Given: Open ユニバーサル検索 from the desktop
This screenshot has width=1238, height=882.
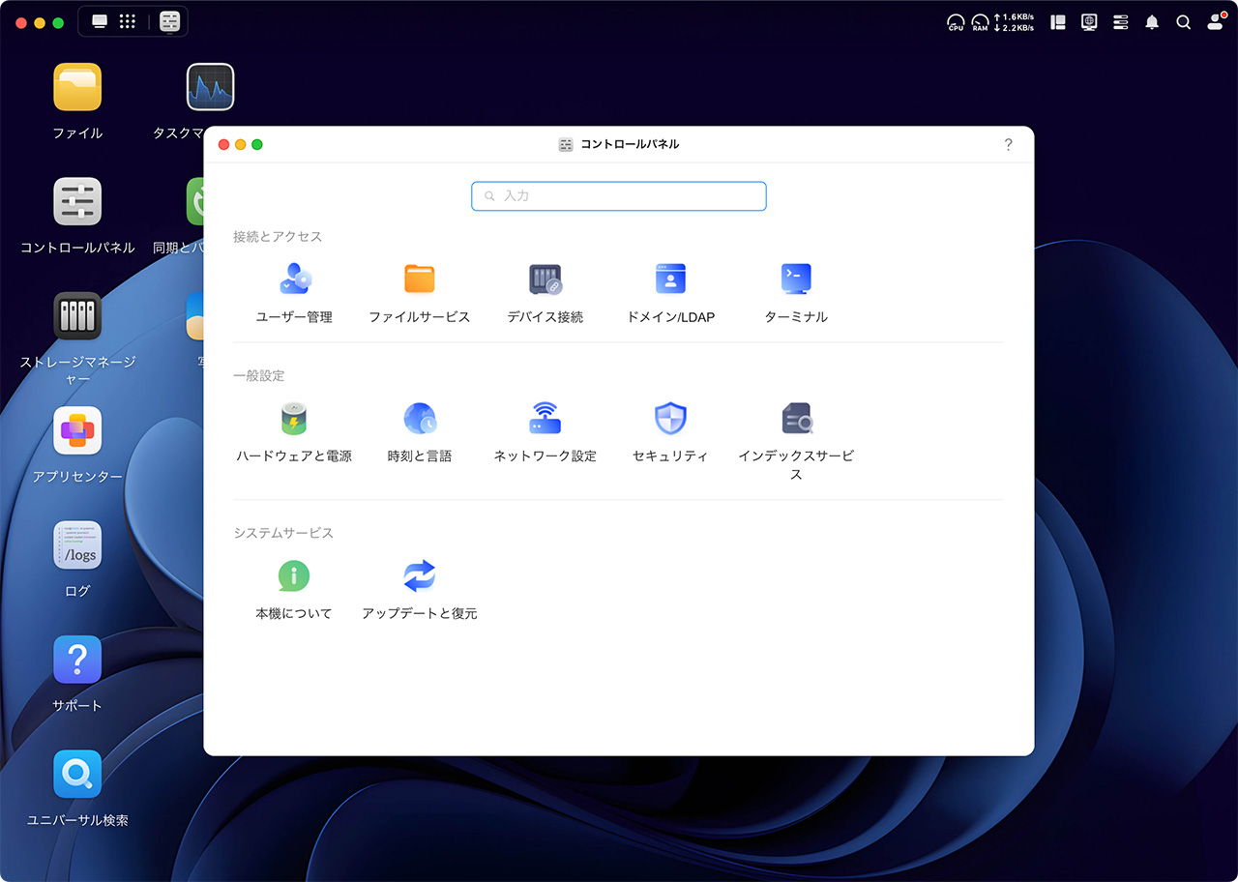Looking at the screenshot, I should [x=77, y=774].
